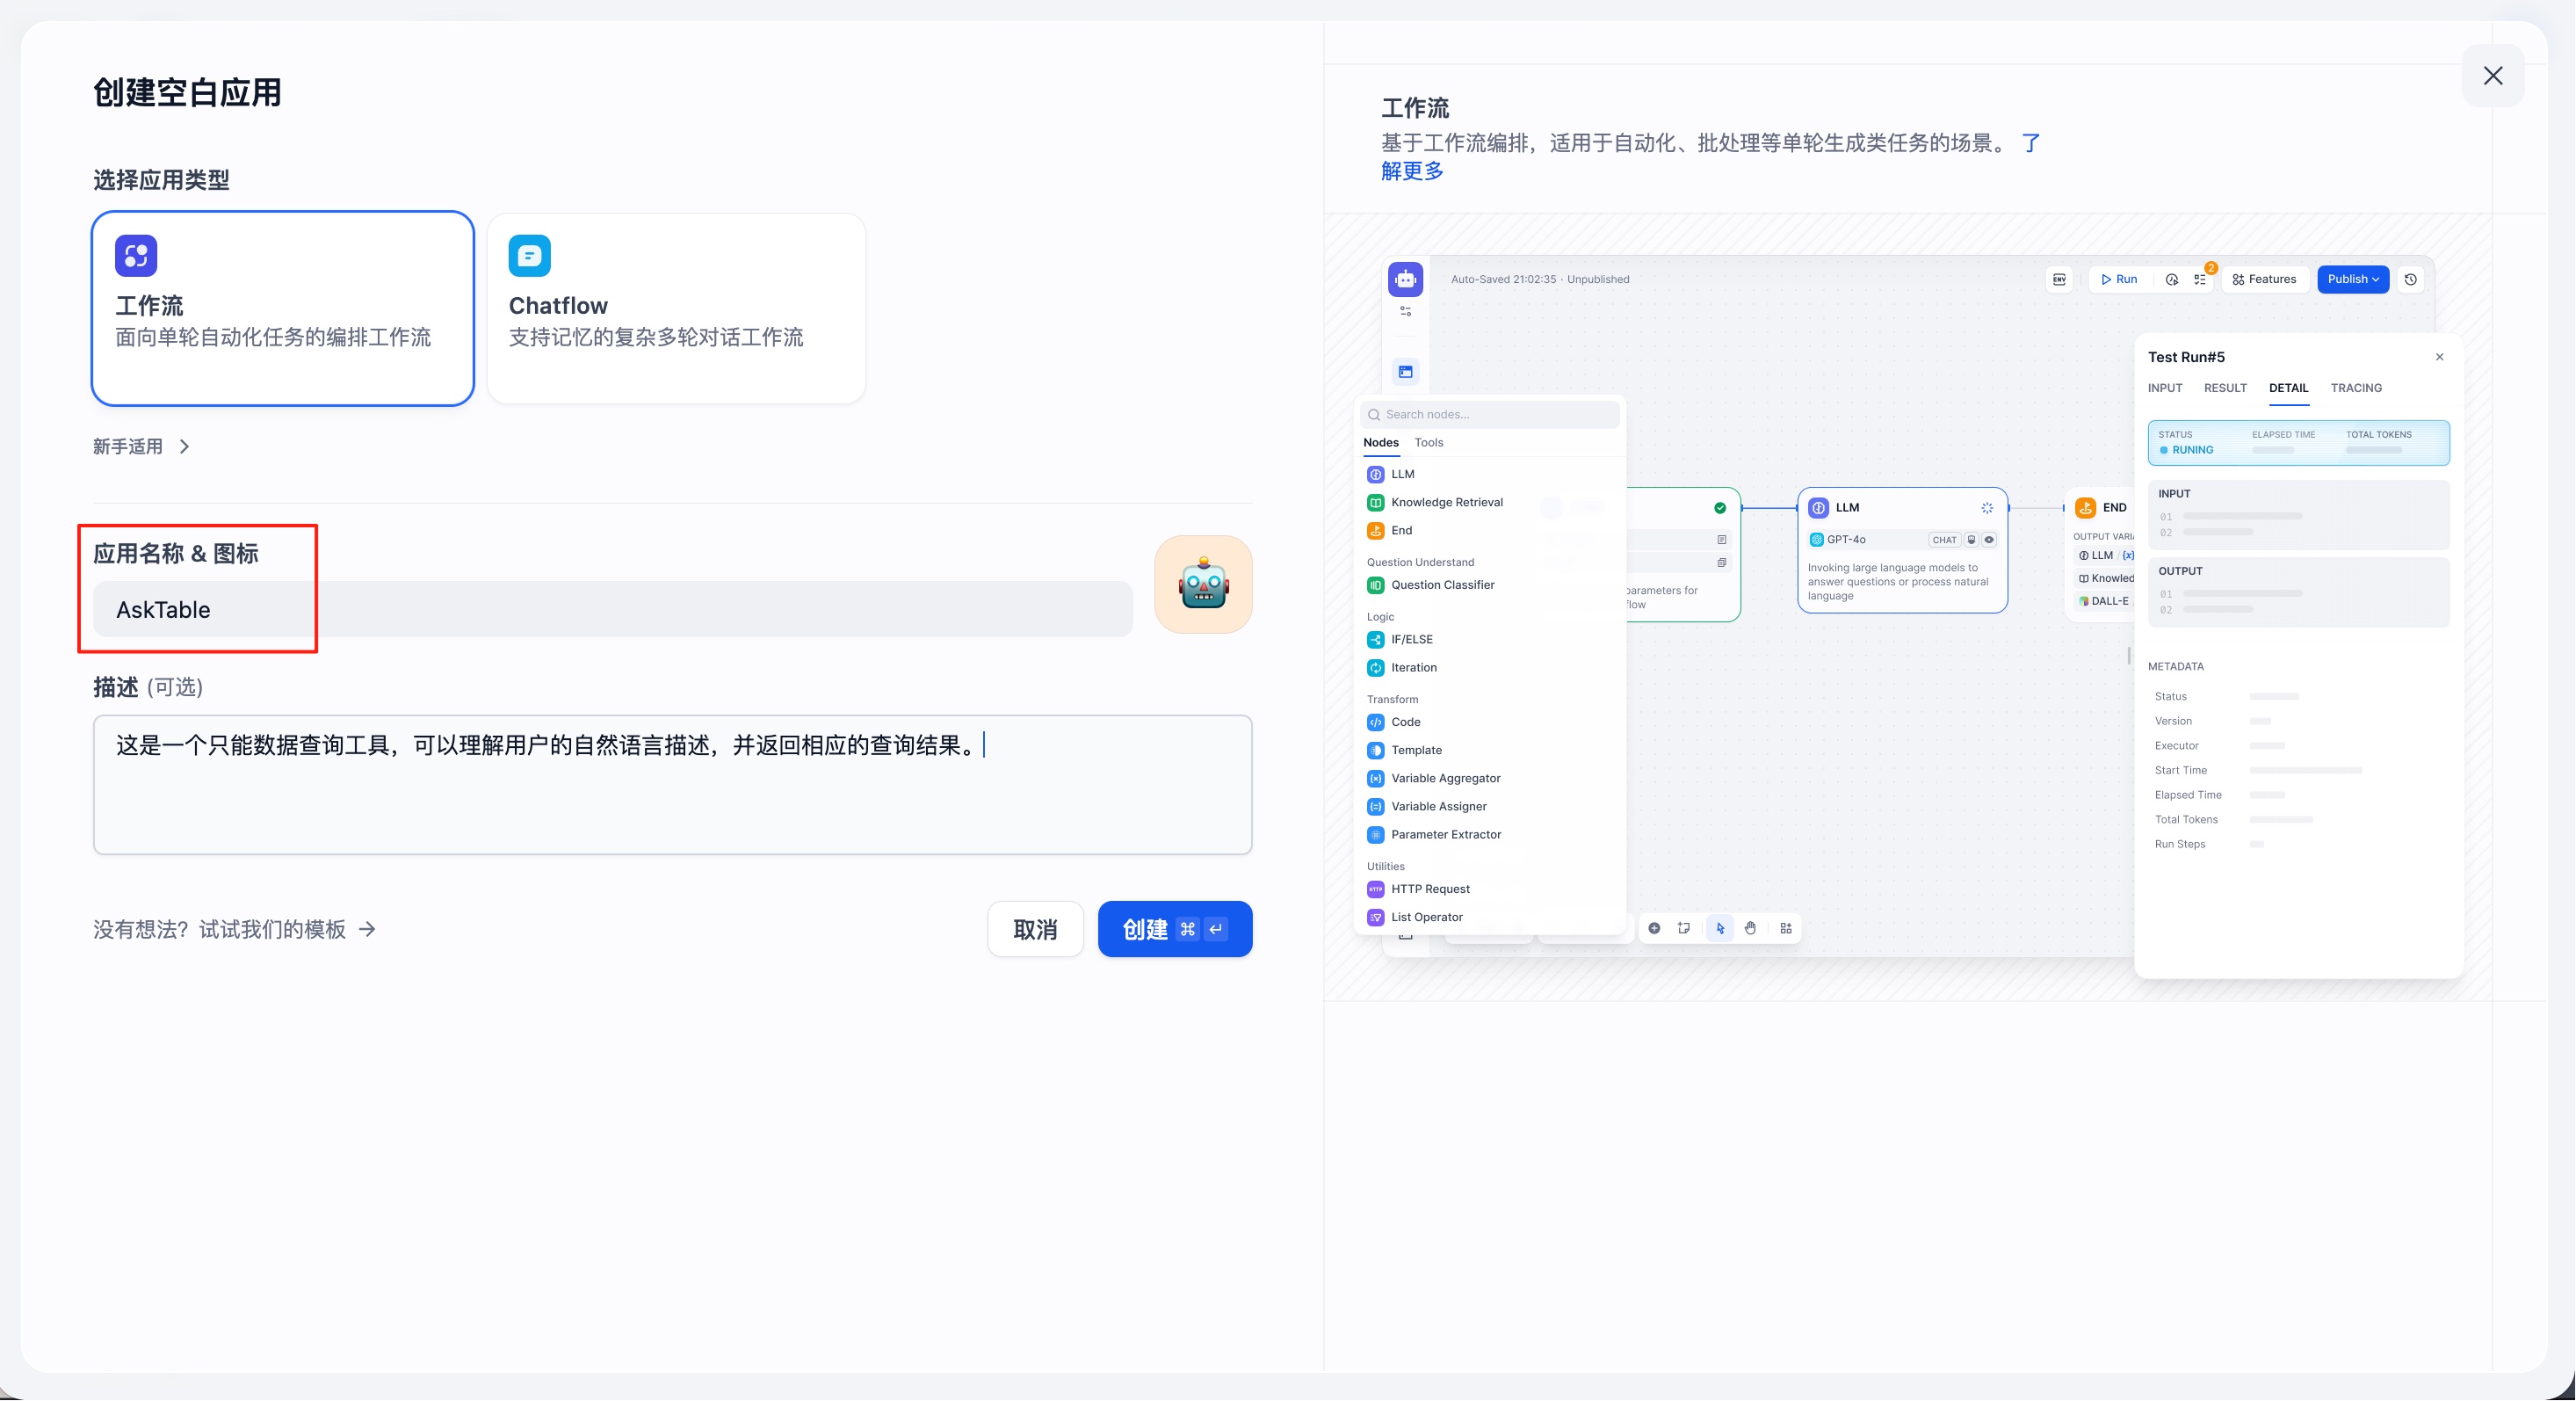Open the ENV environment variables panel
This screenshot has height=1401, width=2576.
pos(2059,279)
